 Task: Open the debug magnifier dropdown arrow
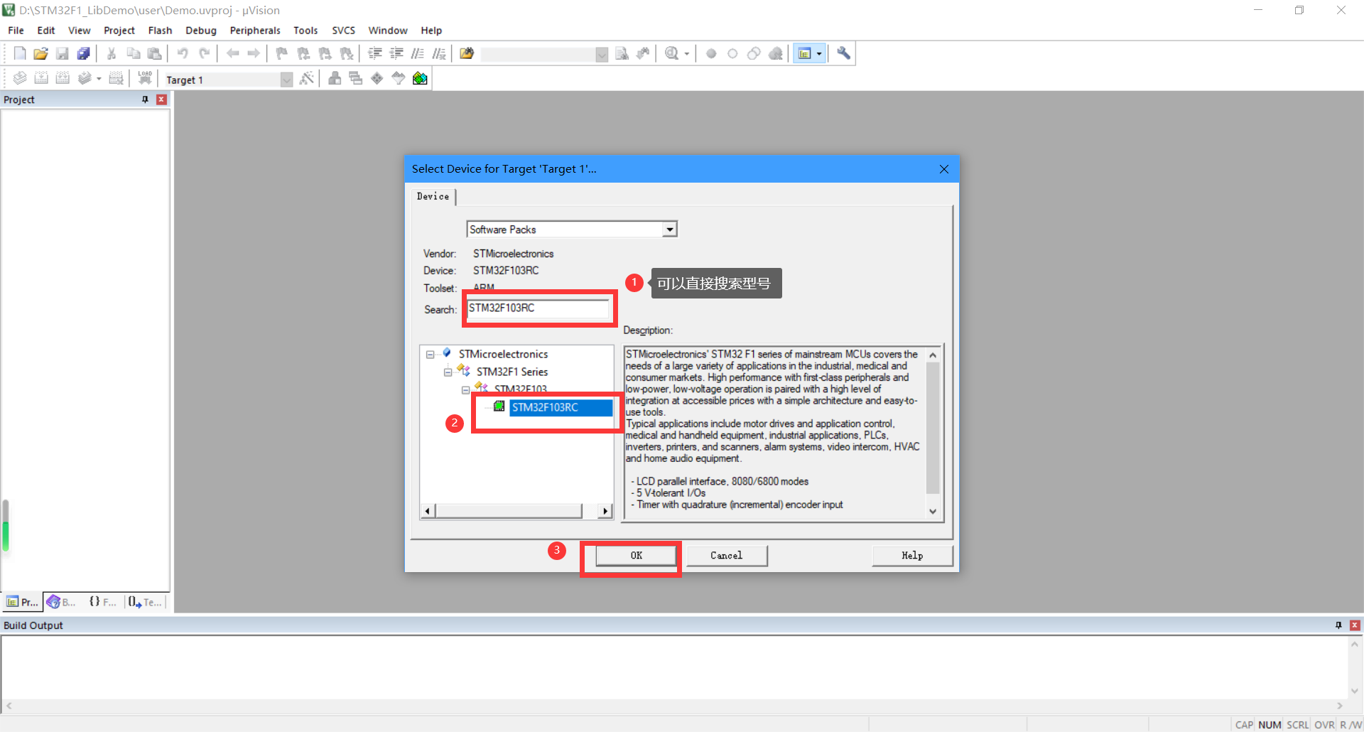coord(686,53)
